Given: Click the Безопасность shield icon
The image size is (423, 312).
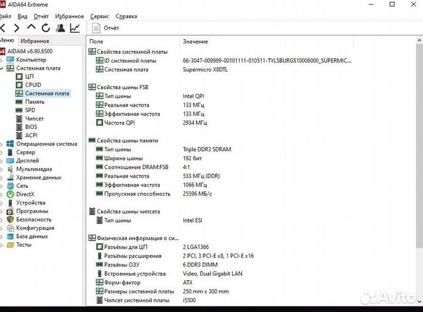Looking at the screenshot, I should point(10,219).
